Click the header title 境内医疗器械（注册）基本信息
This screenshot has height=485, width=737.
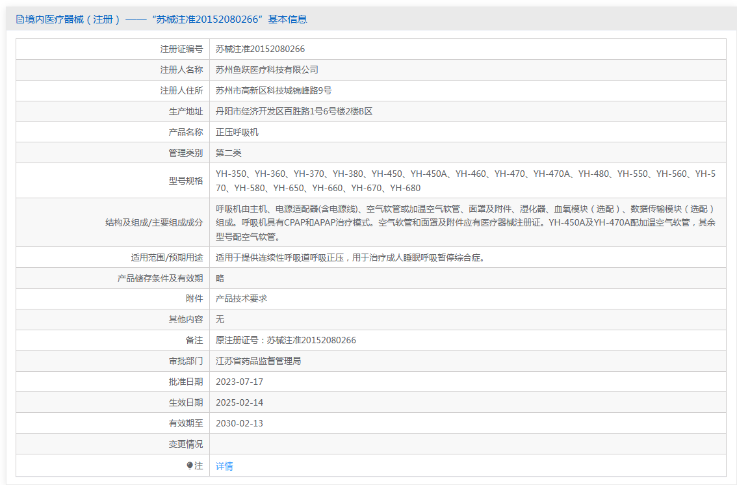point(166,20)
